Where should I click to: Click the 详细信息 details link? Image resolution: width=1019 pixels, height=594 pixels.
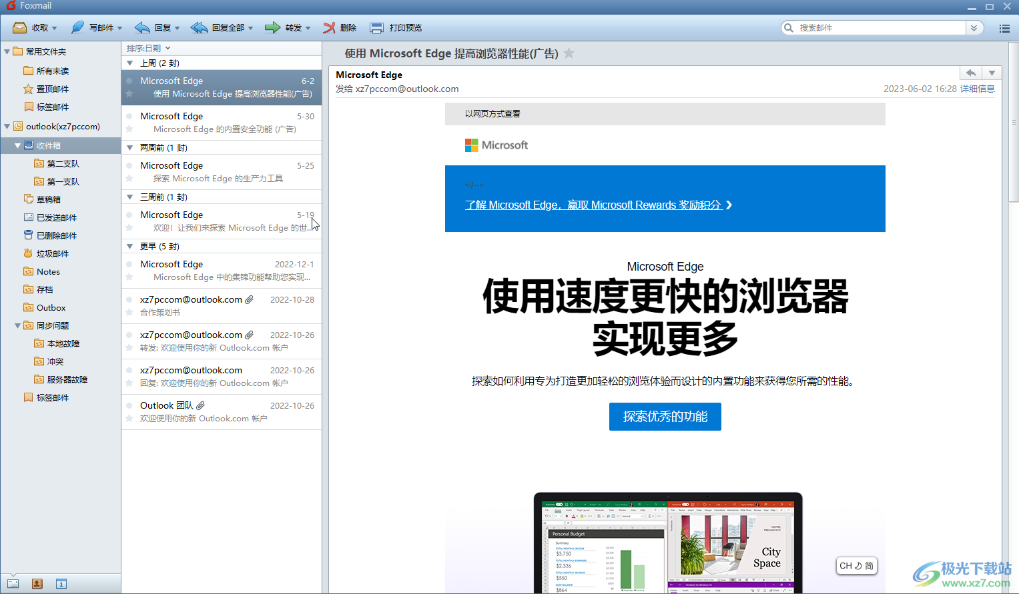click(x=977, y=89)
